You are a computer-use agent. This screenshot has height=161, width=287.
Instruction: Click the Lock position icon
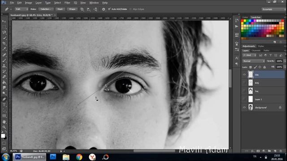click(260, 67)
